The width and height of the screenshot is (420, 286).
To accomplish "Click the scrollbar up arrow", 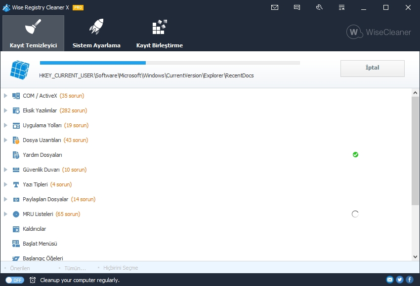I will click(x=415, y=93).
